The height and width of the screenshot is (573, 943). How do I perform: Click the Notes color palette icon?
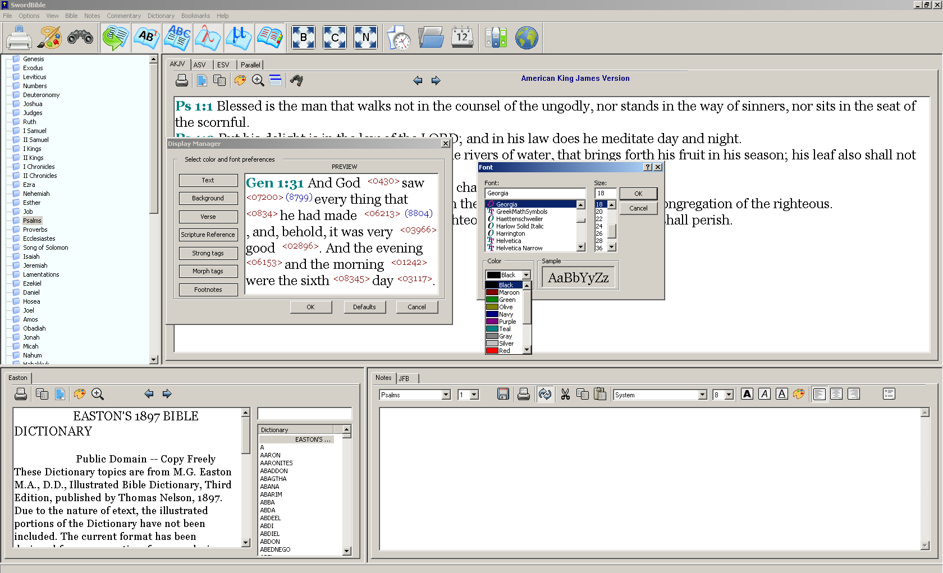[799, 394]
